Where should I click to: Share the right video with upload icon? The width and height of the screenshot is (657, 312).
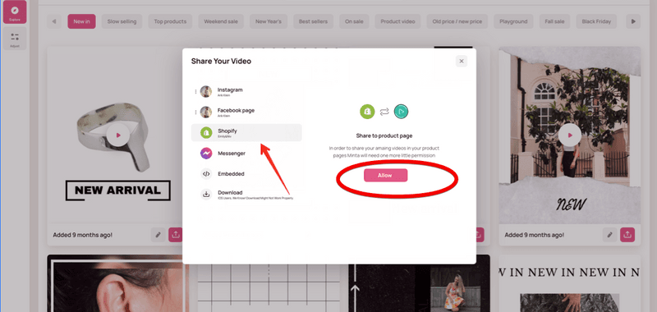tap(627, 235)
